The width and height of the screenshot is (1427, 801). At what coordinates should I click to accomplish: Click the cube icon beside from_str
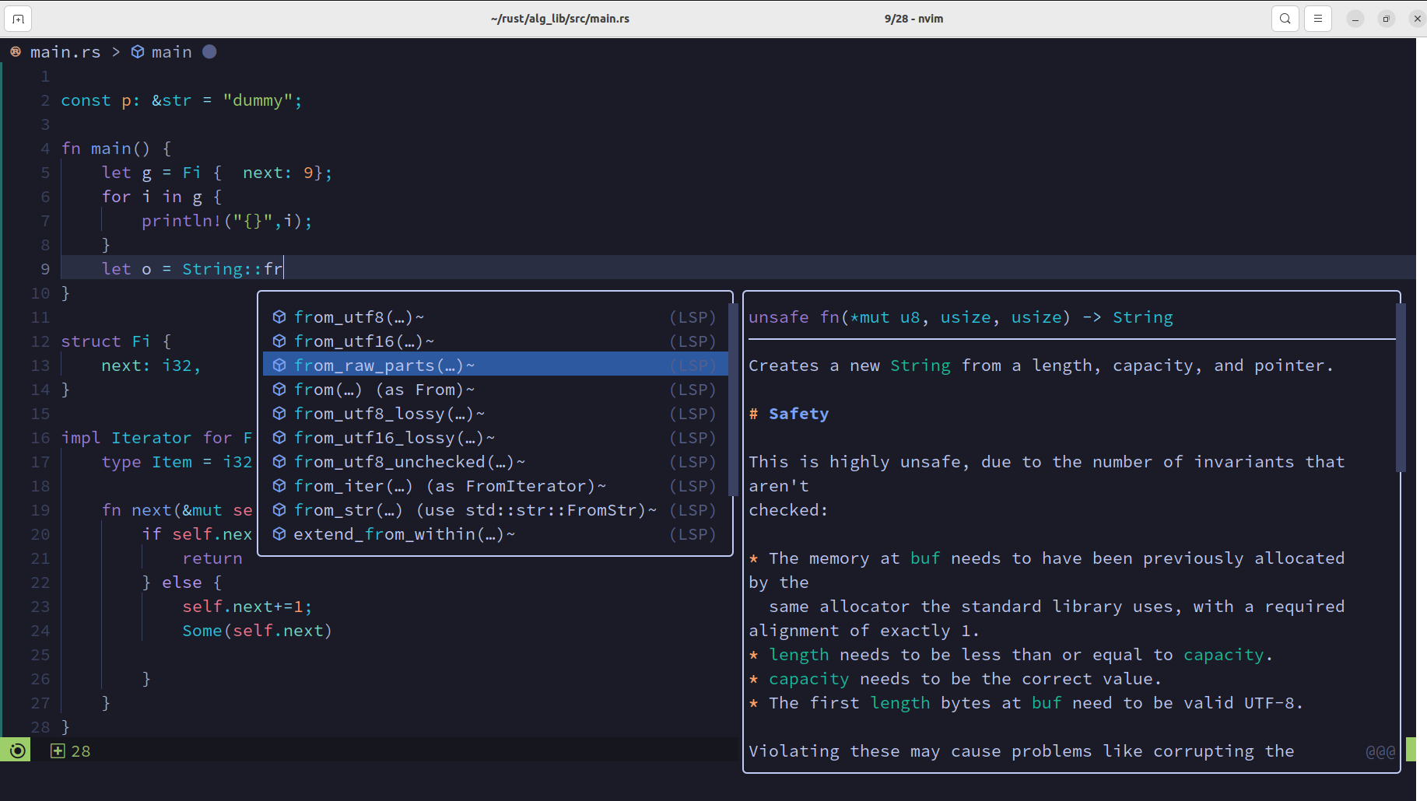[x=279, y=509]
